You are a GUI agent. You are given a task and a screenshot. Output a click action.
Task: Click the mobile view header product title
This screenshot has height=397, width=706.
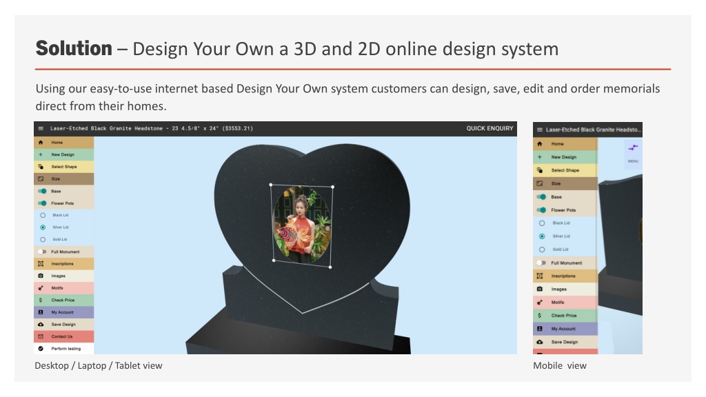(x=592, y=130)
